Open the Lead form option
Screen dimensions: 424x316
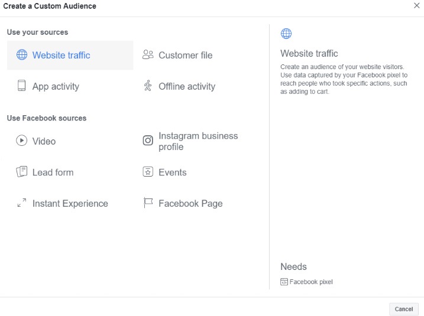tap(53, 172)
